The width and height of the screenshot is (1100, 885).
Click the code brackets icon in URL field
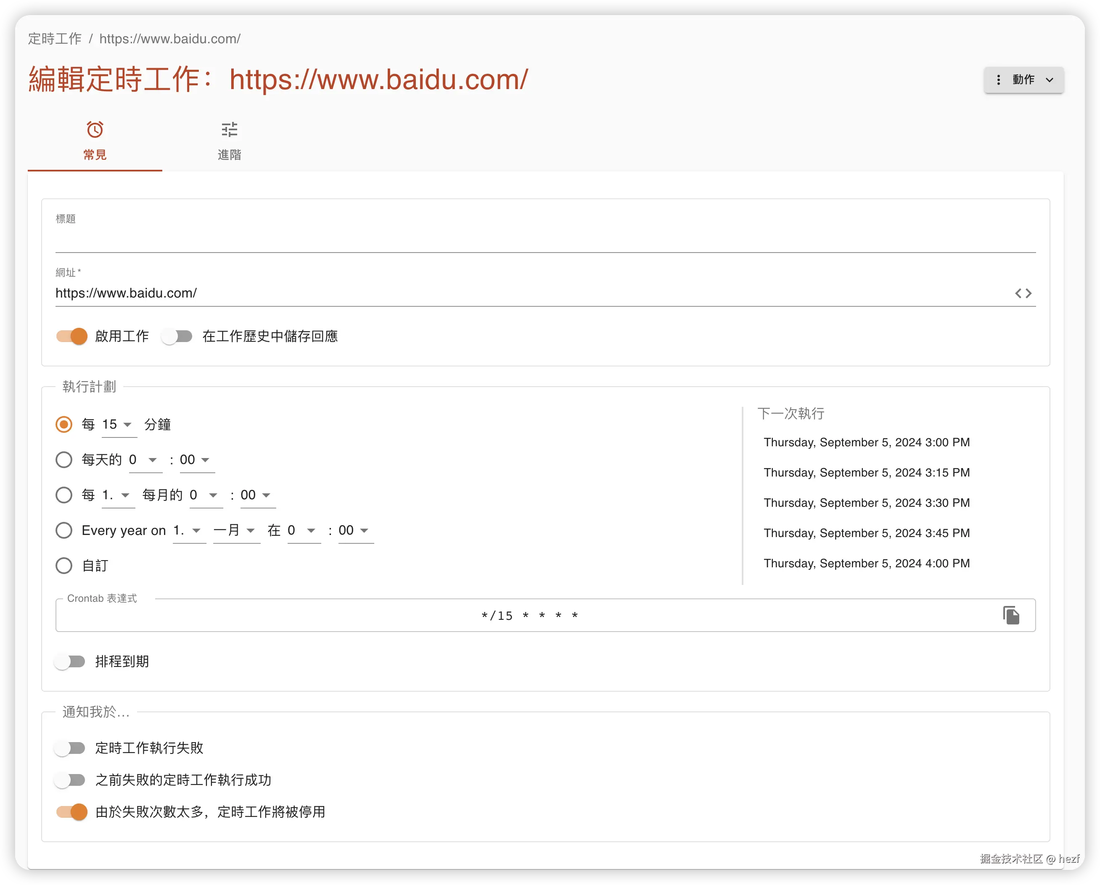[x=1023, y=293]
